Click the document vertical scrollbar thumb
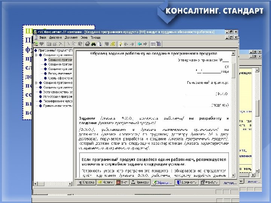Screen dimensions: 271x203 click(233, 70)
